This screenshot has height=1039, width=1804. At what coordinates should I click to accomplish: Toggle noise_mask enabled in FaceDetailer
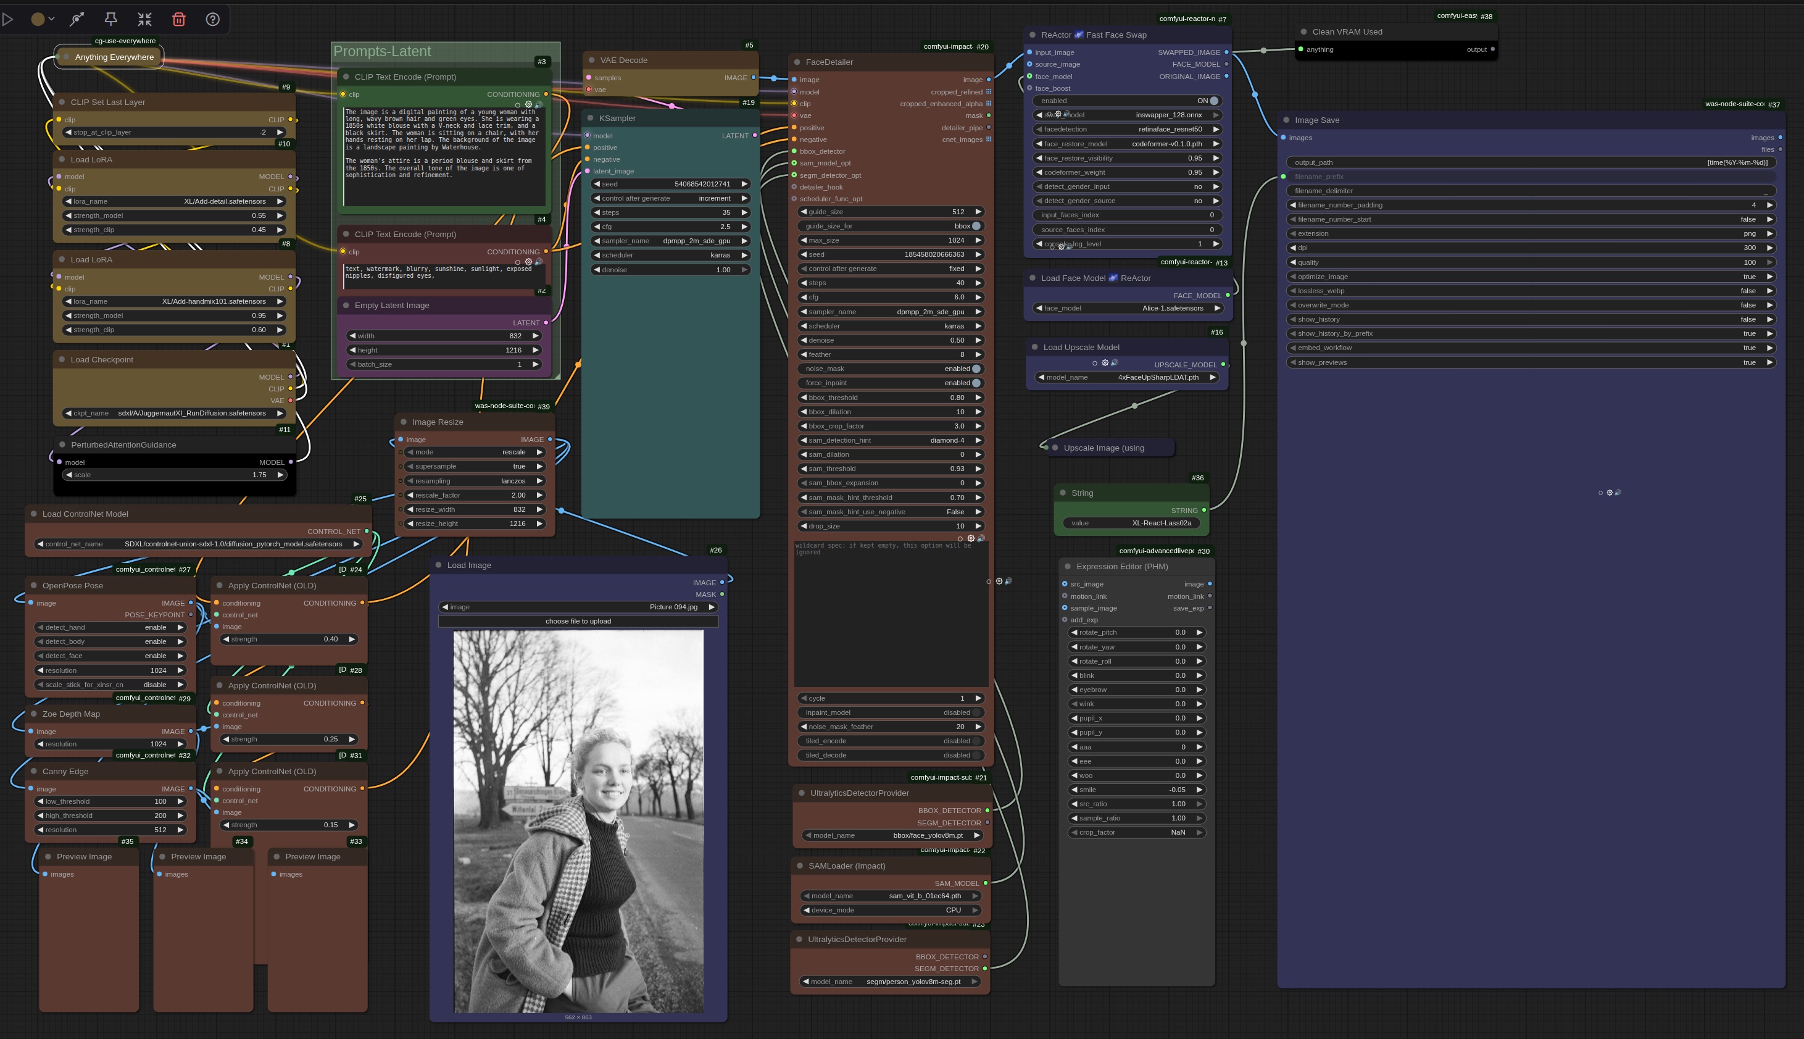tap(976, 369)
